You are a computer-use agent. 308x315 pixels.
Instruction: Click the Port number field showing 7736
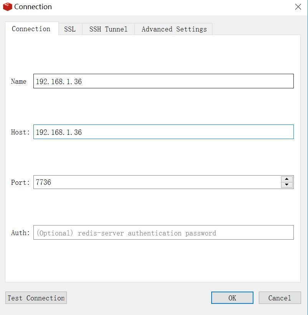coord(157,182)
